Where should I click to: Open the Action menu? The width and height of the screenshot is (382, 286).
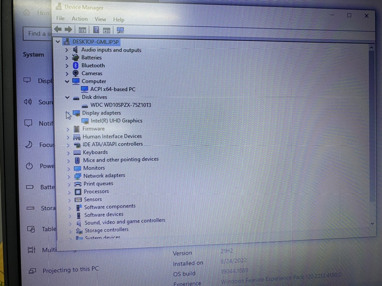coord(79,19)
